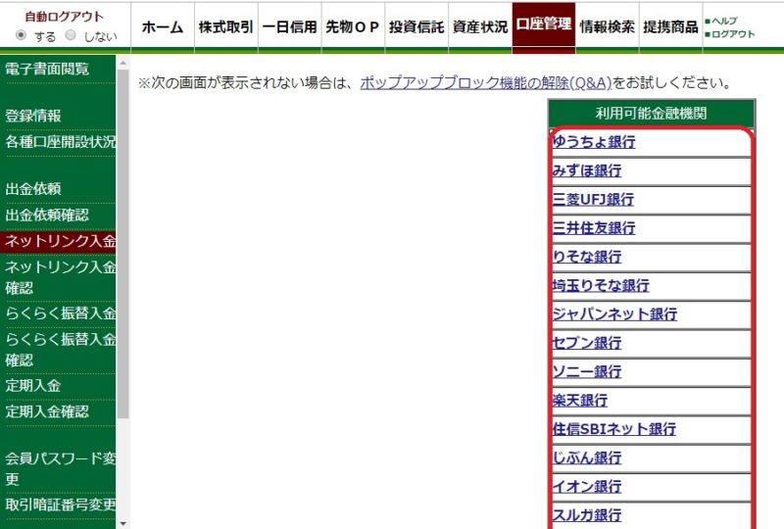Pick 埼玉りそな銀行 link

point(601,285)
